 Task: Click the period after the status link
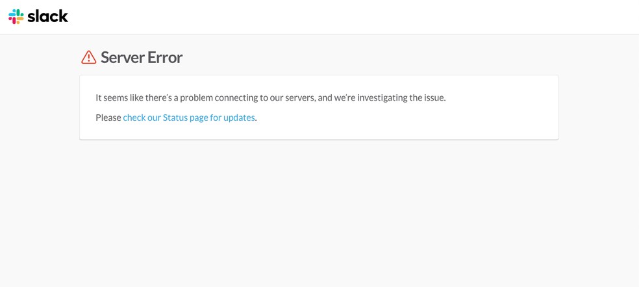click(x=256, y=118)
